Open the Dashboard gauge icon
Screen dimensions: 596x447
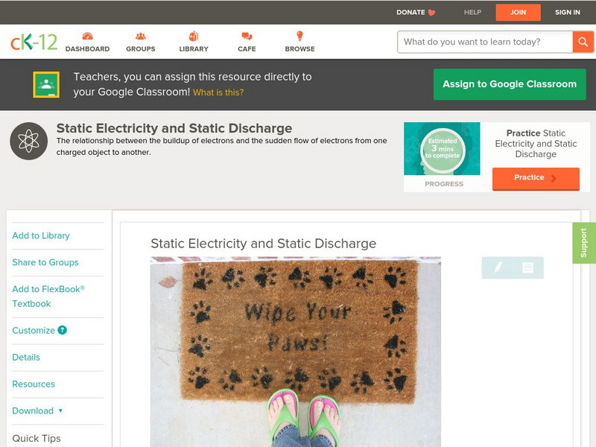point(87,36)
